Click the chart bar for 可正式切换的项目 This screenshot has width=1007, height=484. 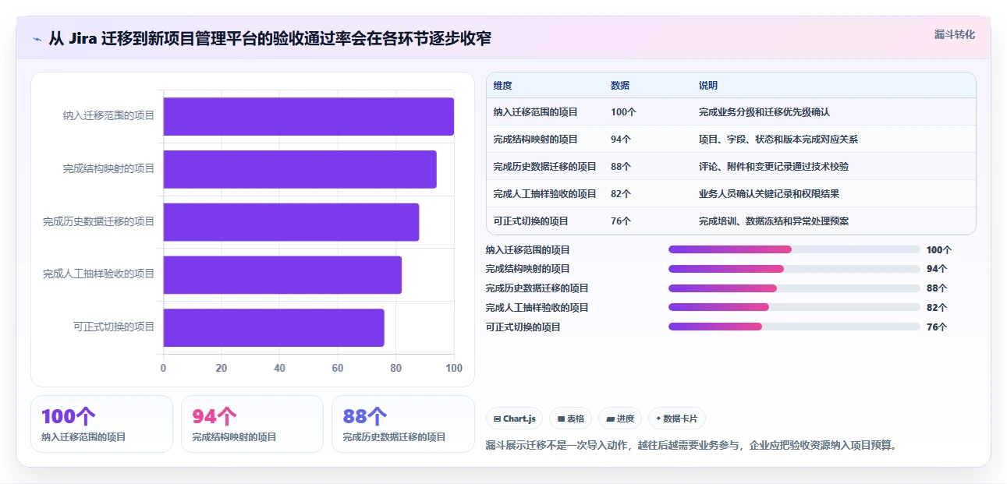click(274, 327)
